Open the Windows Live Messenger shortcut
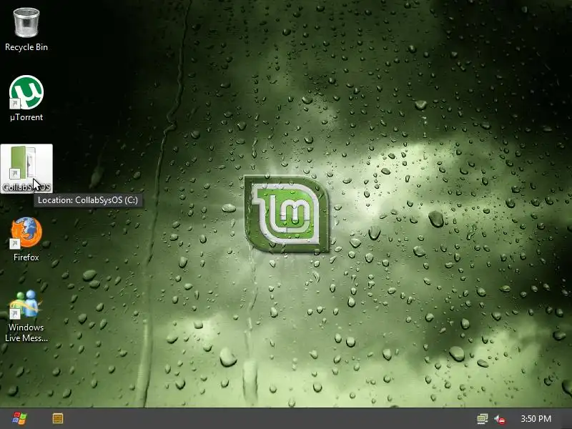572x429 pixels. 26,305
